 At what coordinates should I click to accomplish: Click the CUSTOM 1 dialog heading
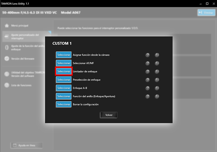(62, 44)
